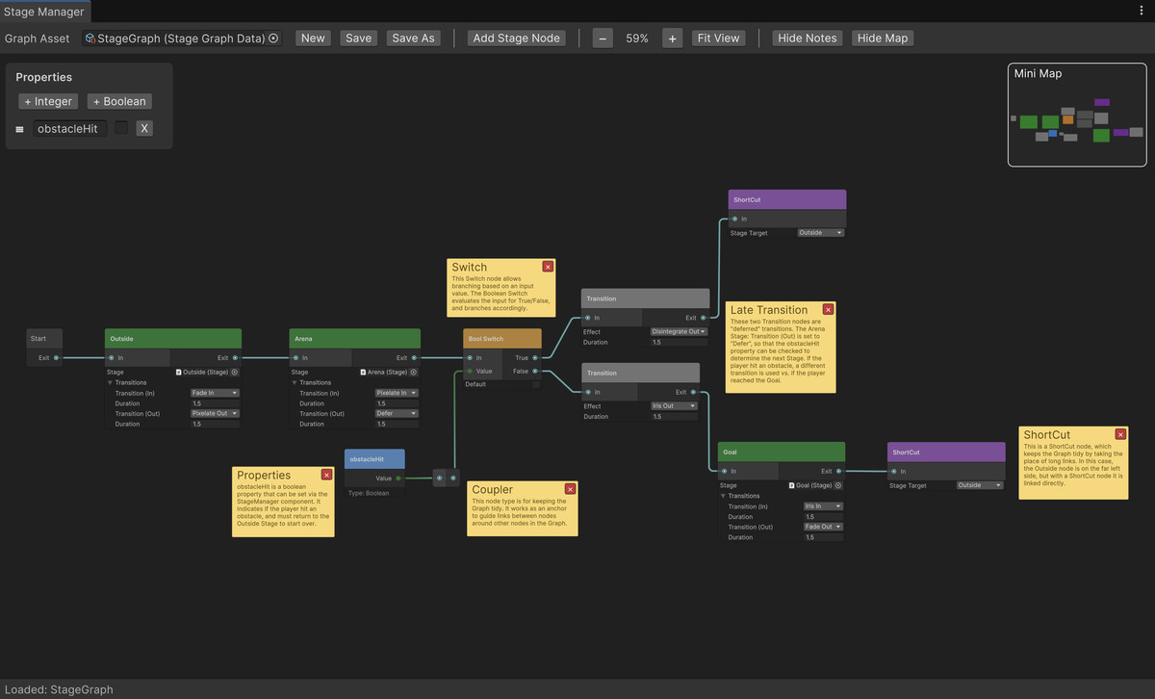Screen dimensions: 1155x699
Task: Click the Outside Stage object picker icon
Action: [235, 372]
